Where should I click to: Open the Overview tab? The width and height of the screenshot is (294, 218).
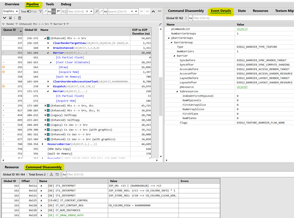click(x=12, y=4)
